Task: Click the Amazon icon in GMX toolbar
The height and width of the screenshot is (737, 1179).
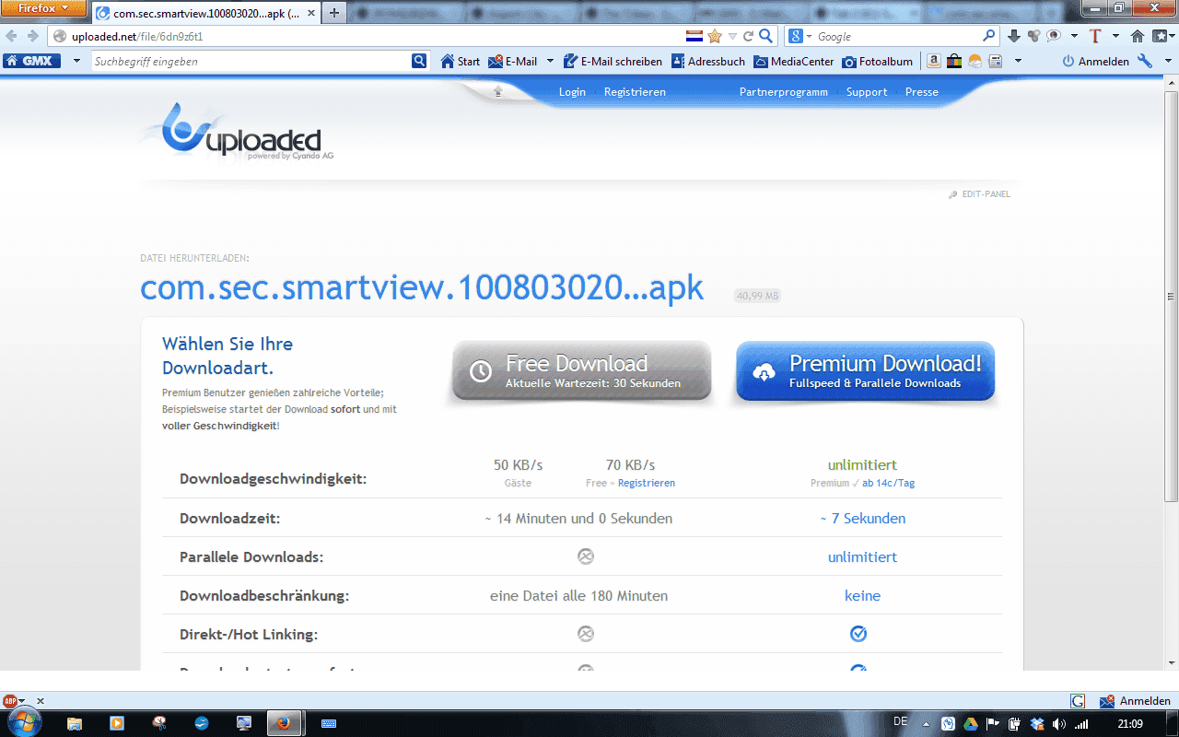Action: 934,61
